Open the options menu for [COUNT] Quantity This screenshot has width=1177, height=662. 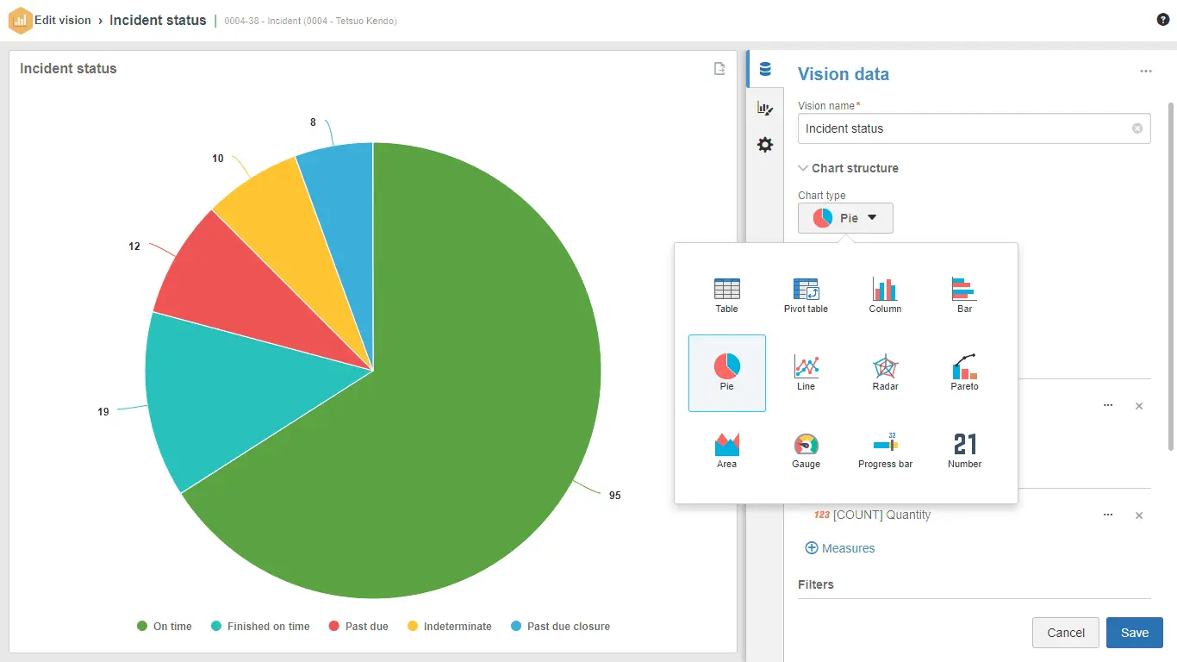click(1108, 515)
